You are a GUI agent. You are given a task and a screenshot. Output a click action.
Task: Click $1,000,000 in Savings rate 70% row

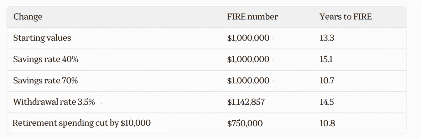pyautogui.click(x=248, y=81)
